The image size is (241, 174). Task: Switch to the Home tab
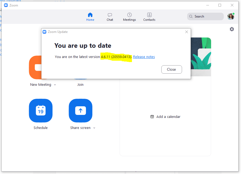click(x=90, y=17)
